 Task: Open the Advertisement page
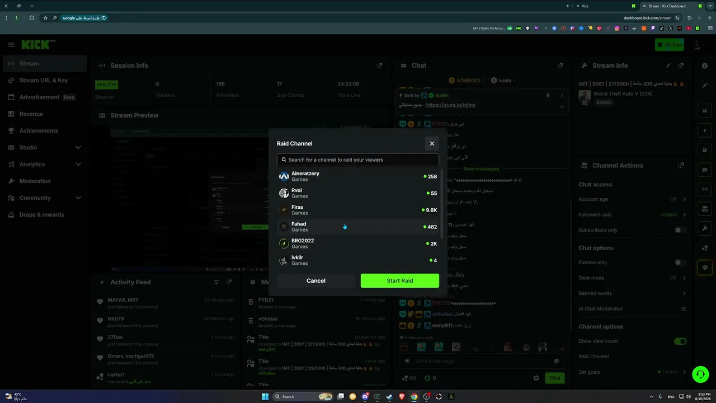pyautogui.click(x=45, y=97)
